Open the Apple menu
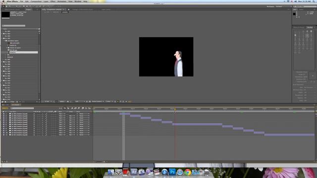 tap(3, 1)
